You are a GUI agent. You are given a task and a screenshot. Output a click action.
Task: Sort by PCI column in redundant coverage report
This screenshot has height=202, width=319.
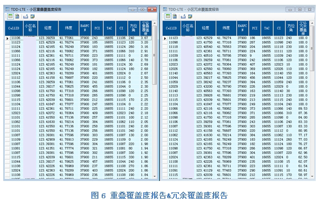click(x=255, y=28)
